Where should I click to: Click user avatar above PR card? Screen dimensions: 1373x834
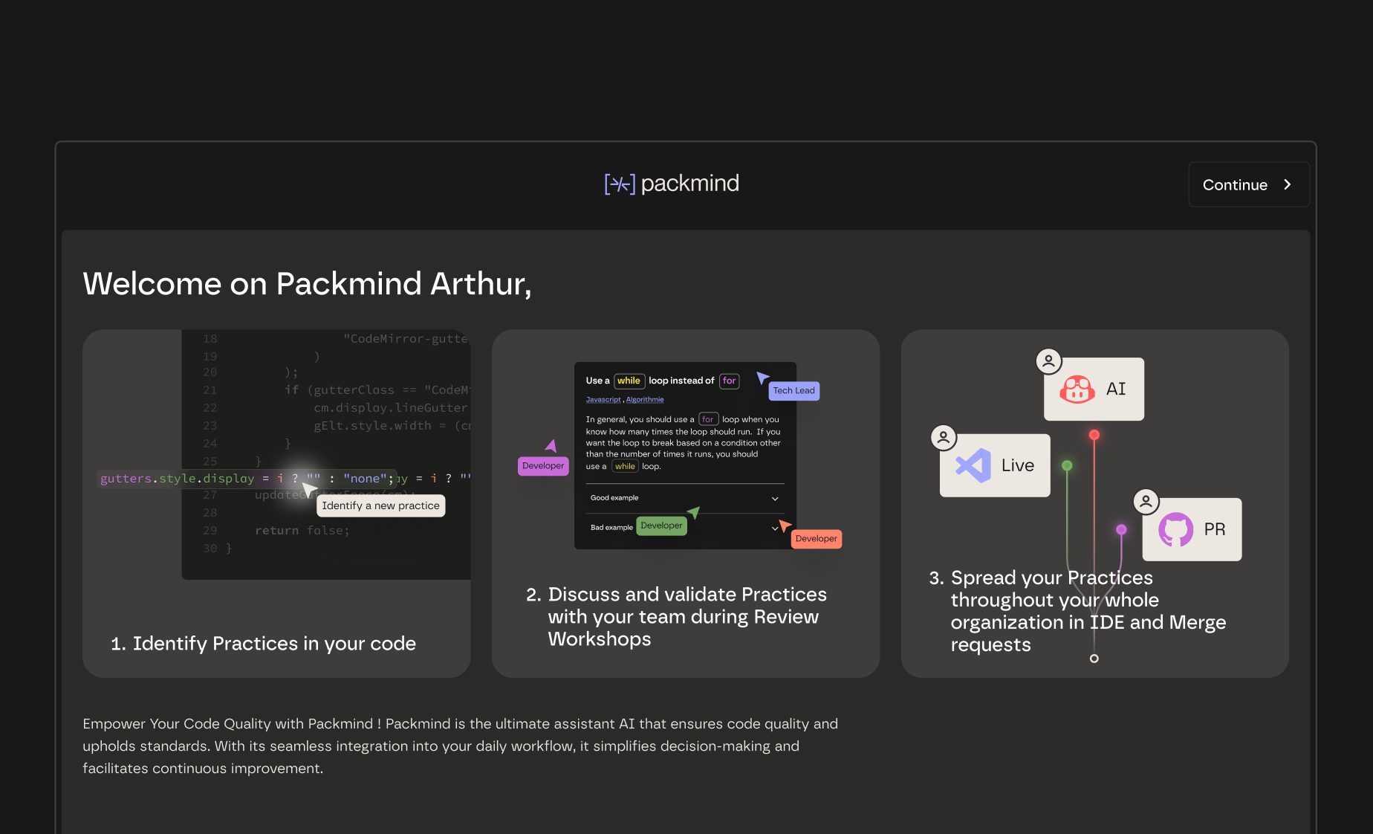coord(1146,501)
